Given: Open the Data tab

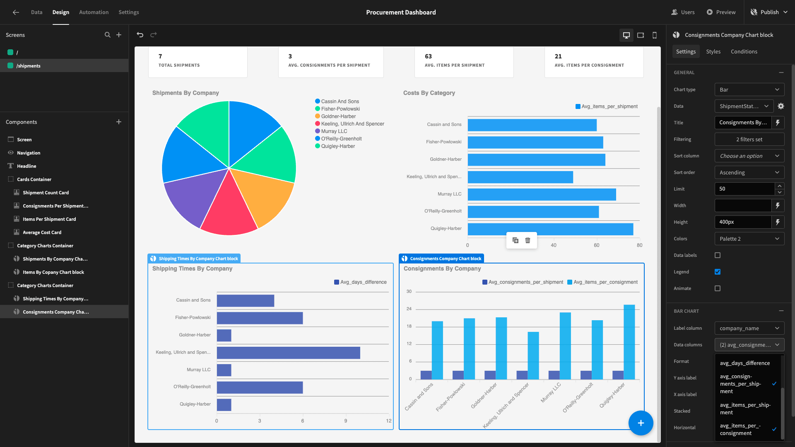Looking at the screenshot, I should (36, 12).
